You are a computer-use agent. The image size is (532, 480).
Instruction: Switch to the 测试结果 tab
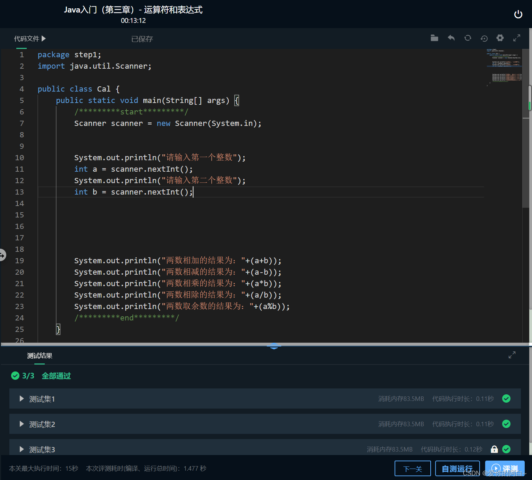coord(39,355)
